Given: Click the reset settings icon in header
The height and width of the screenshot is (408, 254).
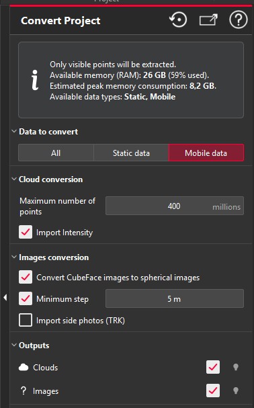Looking at the screenshot, I should point(178,20).
